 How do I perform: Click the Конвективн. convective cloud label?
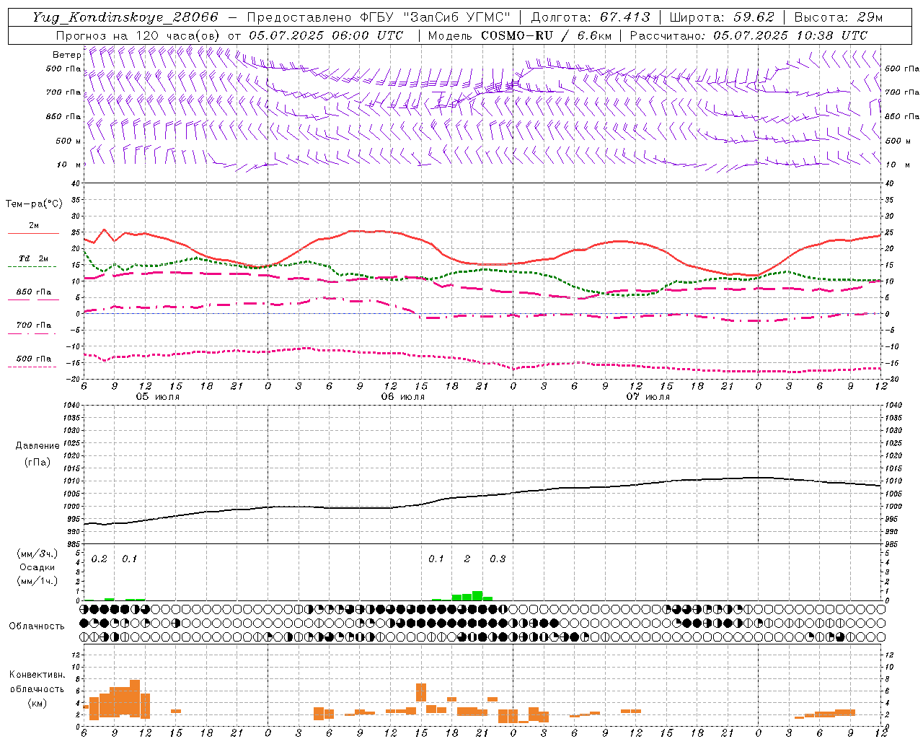(x=37, y=675)
